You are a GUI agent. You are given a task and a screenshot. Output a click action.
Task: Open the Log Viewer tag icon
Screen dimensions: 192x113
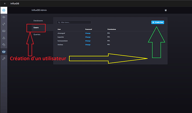(x=4, y=45)
